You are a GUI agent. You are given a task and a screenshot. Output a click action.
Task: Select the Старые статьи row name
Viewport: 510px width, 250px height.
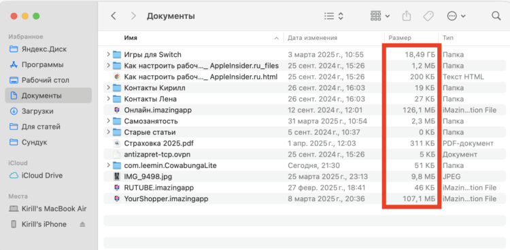(x=150, y=132)
